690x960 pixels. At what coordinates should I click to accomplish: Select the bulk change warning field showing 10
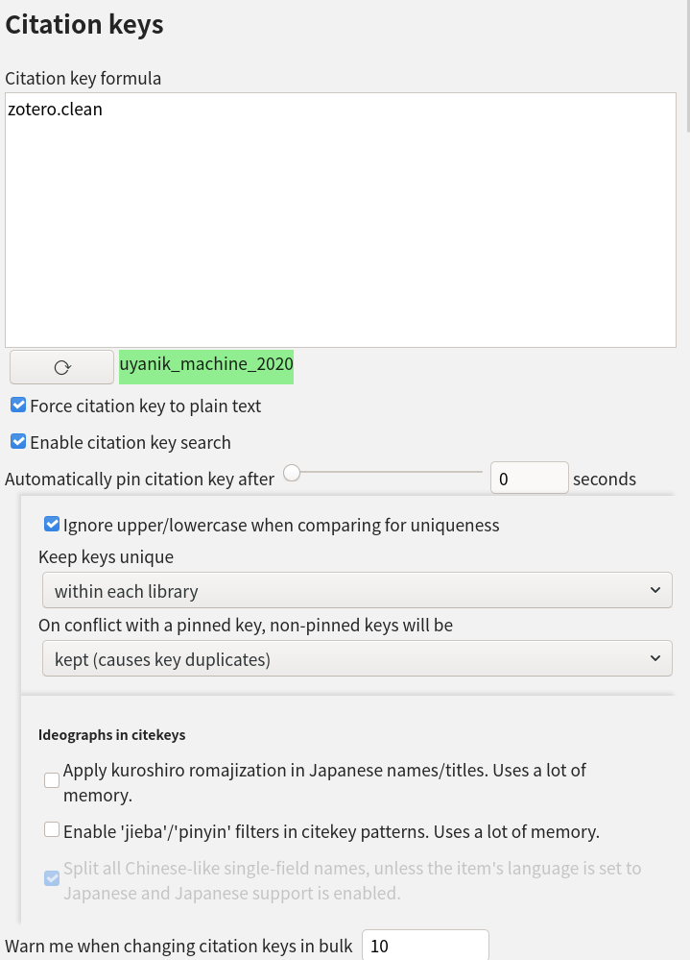[x=425, y=946]
